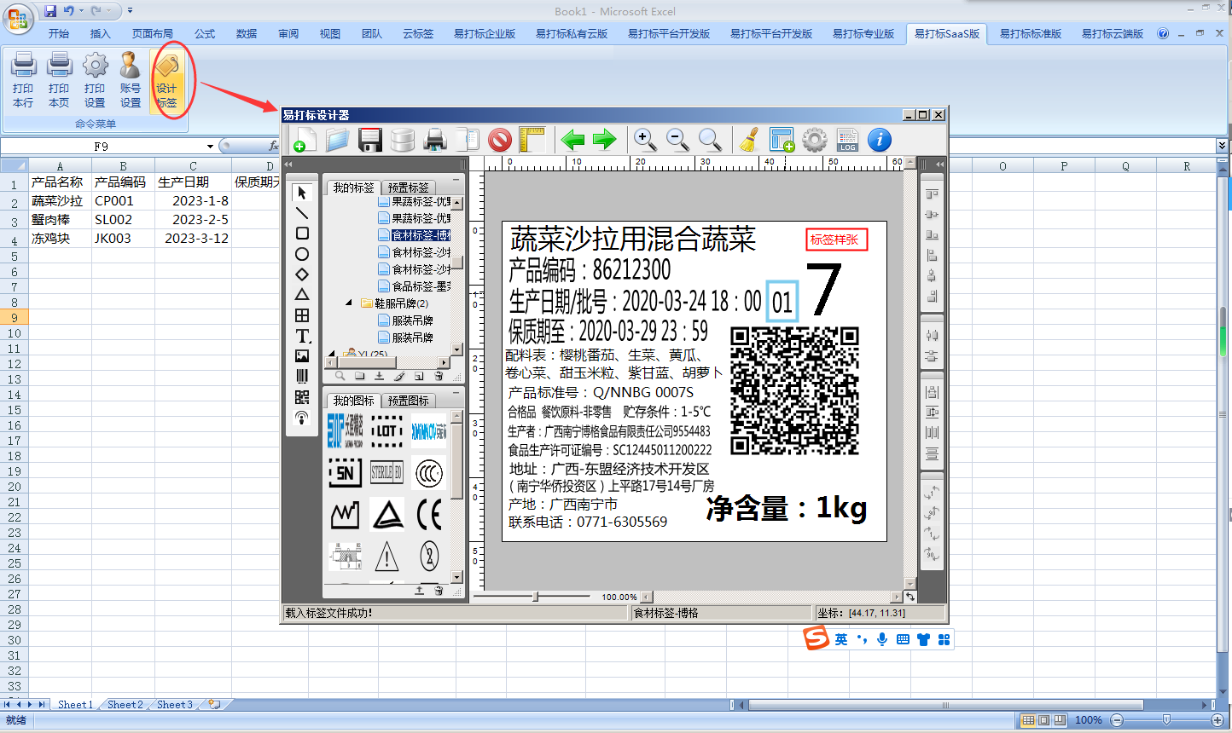Viewport: 1232px width, 733px height.
Task: Select the table grid tool
Action: click(x=302, y=315)
